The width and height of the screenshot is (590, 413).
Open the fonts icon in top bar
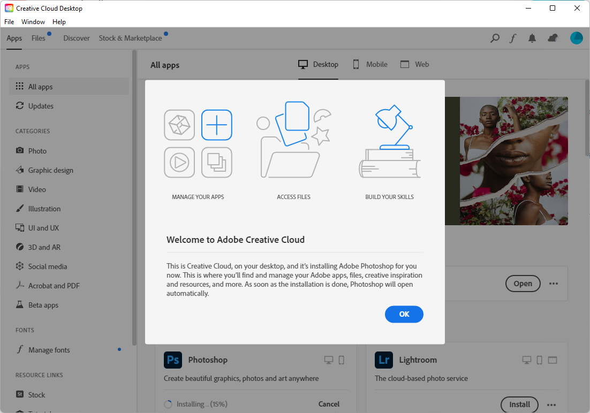pos(512,38)
